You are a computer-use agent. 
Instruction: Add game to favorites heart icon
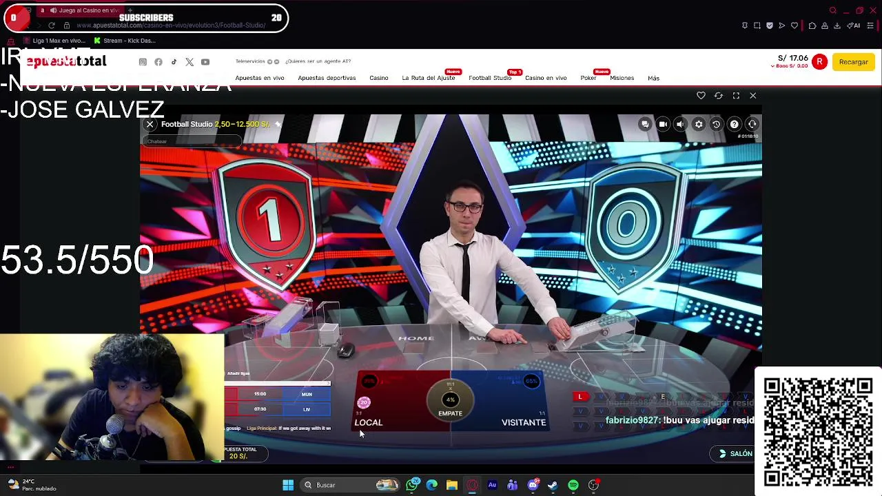point(701,96)
